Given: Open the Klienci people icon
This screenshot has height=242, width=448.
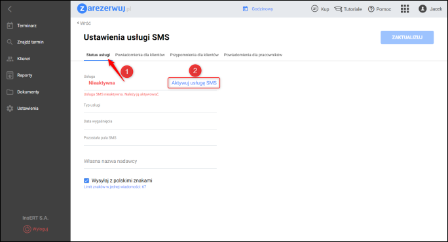Looking at the screenshot, I should click(x=10, y=59).
